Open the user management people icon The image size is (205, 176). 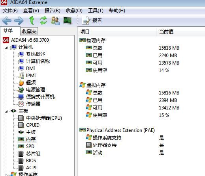[x=55, y=20]
